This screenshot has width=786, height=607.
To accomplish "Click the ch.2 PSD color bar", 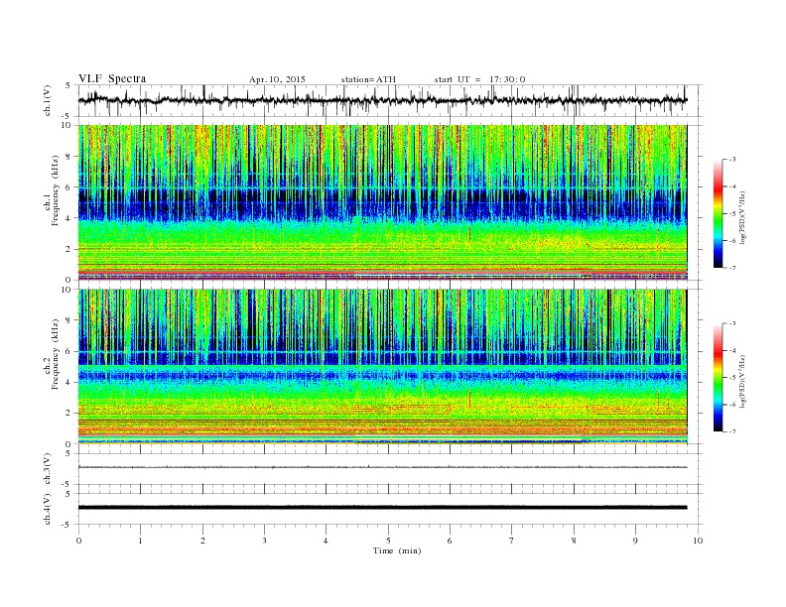I will 719,378.
